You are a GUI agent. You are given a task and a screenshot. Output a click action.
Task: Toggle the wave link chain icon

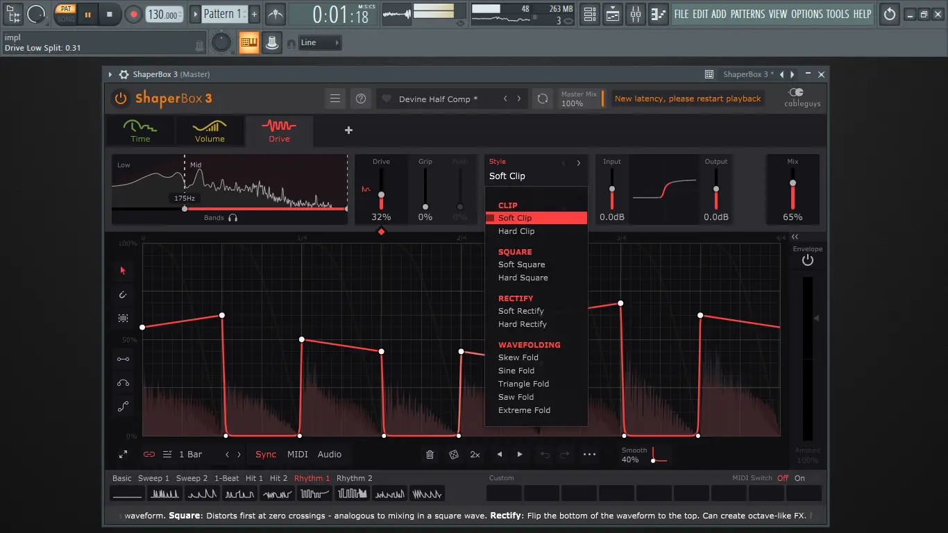149,455
